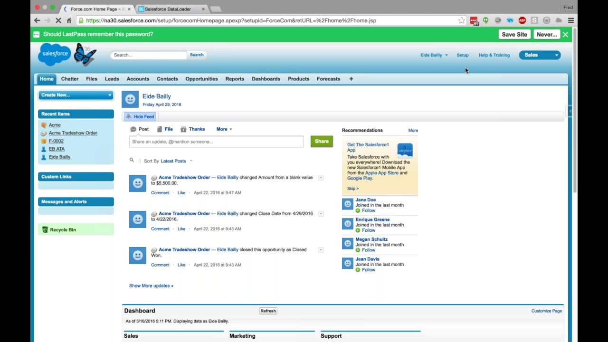Click the Acme account icon in Recent Items
608x342 pixels.
click(44, 125)
